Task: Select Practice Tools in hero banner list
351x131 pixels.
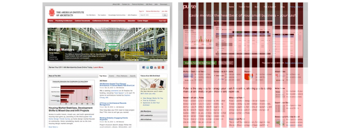Action: point(54,59)
